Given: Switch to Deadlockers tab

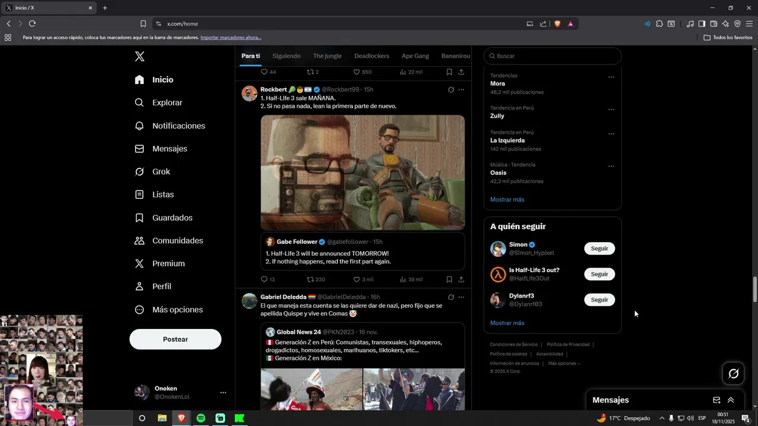Looking at the screenshot, I should [372, 56].
